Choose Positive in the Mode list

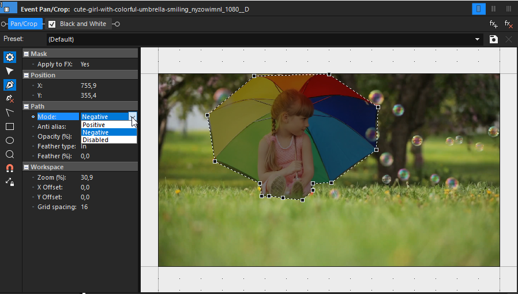tap(108, 125)
